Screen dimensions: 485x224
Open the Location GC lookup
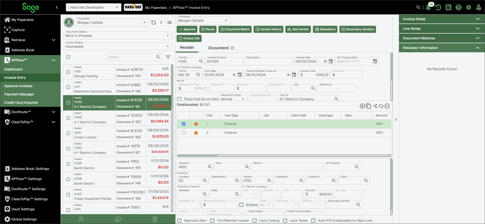click(x=205, y=181)
